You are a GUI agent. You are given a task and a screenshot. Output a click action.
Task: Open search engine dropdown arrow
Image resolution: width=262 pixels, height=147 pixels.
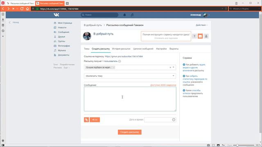259,9
